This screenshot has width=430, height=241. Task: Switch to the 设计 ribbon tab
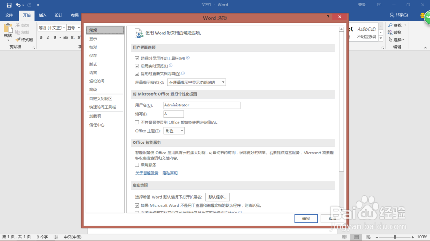click(x=58, y=15)
